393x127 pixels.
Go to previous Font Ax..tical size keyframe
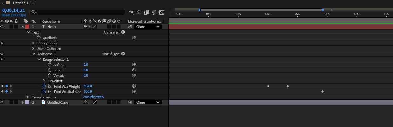point(2,91)
